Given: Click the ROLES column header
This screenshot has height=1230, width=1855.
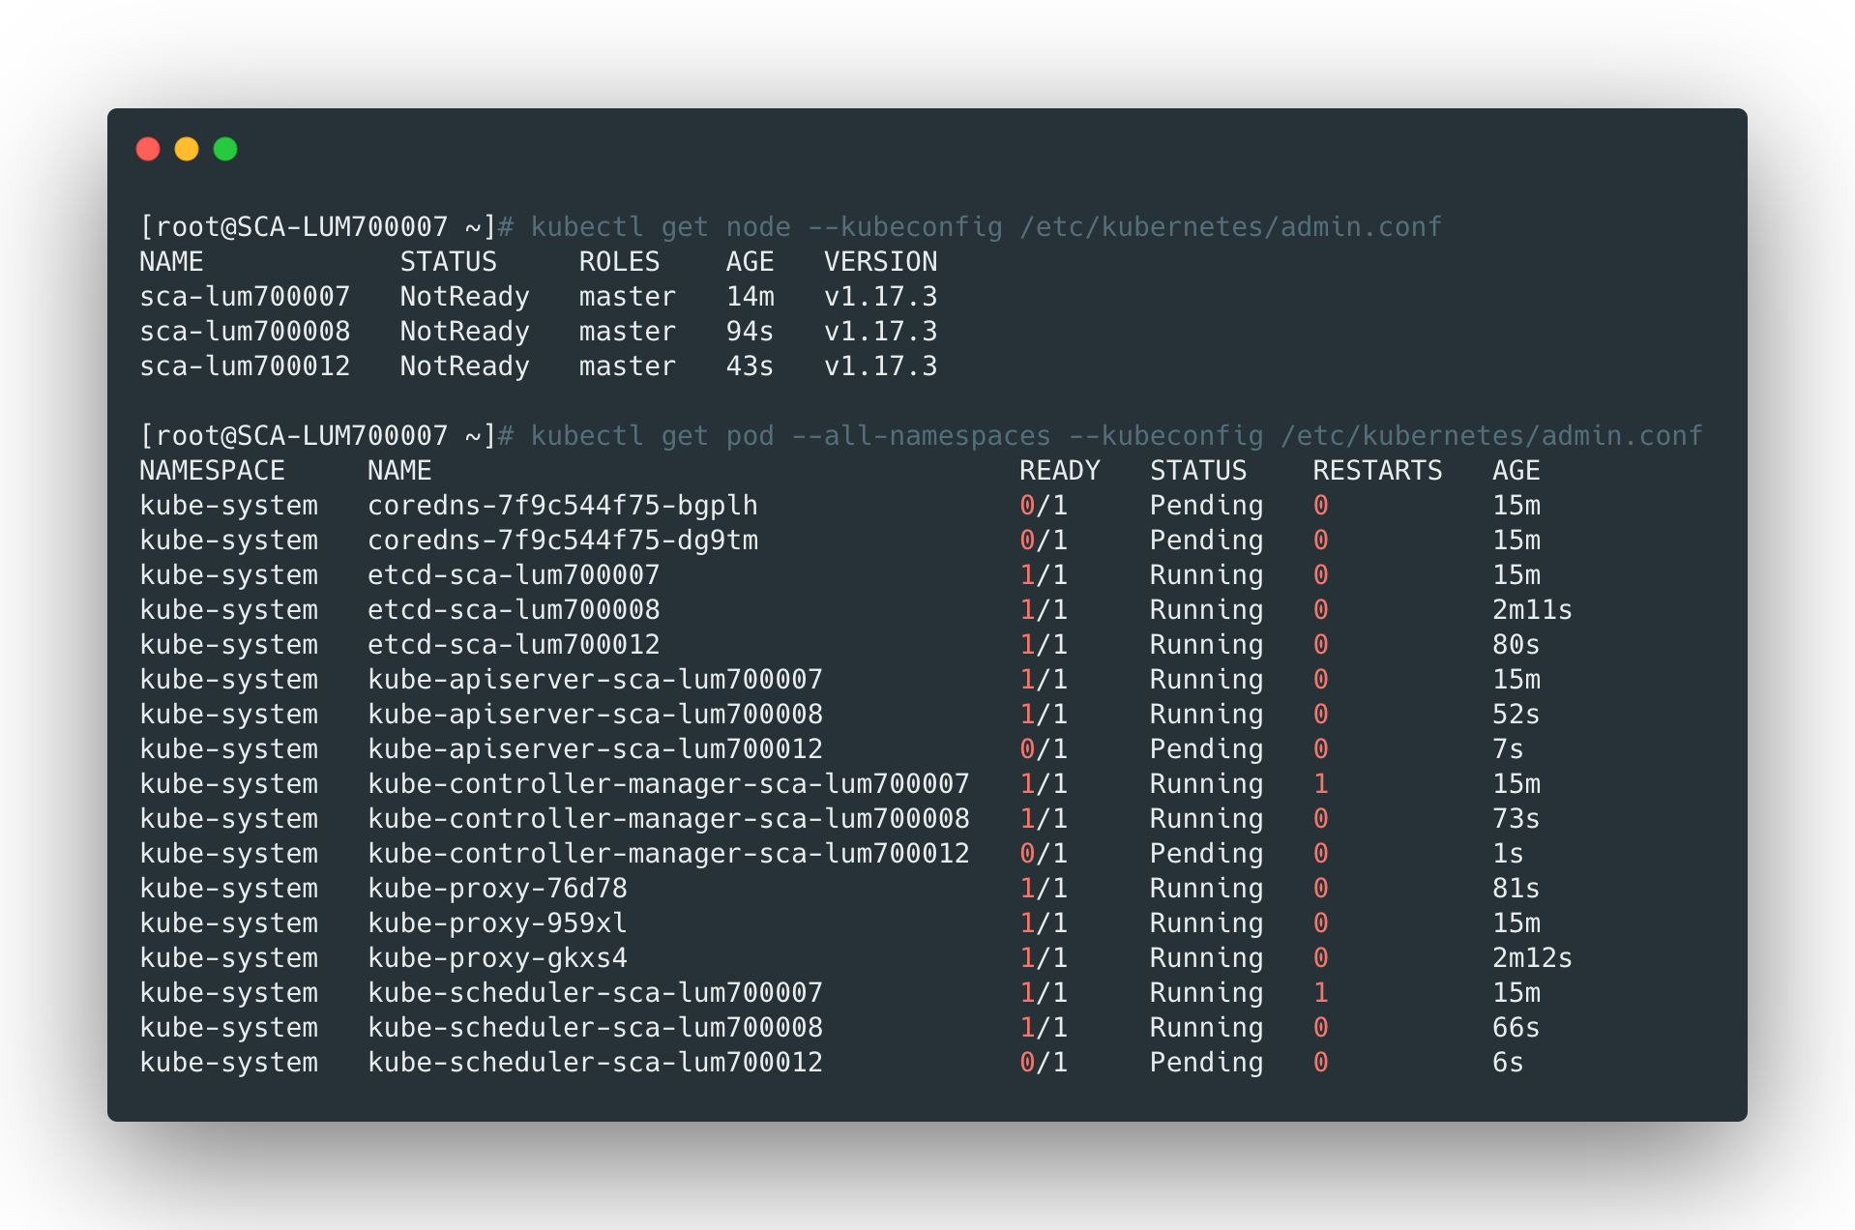Looking at the screenshot, I should click(619, 262).
